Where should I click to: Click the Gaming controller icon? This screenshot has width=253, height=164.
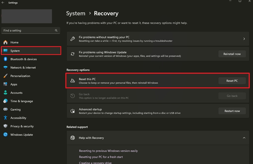pyautogui.click(x=5, y=109)
